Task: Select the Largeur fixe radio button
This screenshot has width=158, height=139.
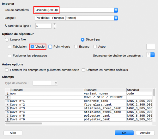Action: pos(7,40)
